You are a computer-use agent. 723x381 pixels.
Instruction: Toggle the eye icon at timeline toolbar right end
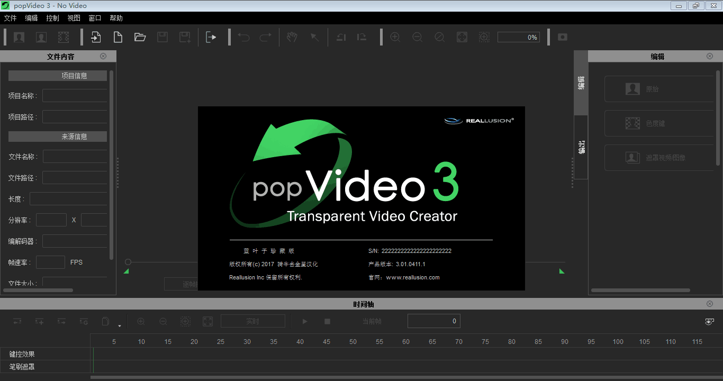[710, 322]
